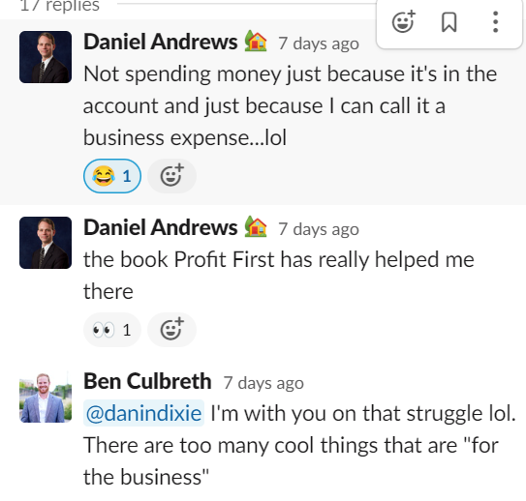The height and width of the screenshot is (501, 526).
Task: Open timestamp of the business expense message
Action: 319,44
